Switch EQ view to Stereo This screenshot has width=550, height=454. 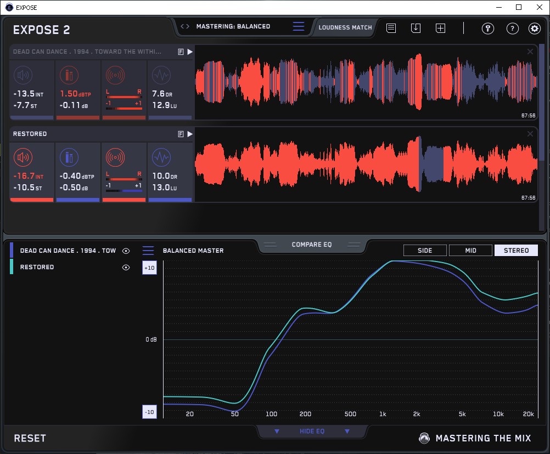pyautogui.click(x=516, y=251)
